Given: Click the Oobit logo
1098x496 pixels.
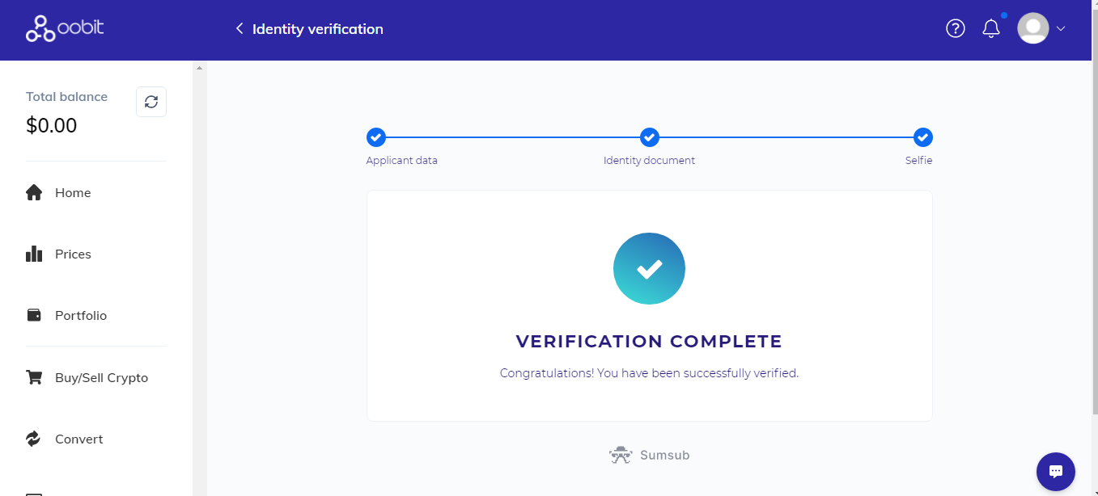Looking at the screenshot, I should 65,29.
